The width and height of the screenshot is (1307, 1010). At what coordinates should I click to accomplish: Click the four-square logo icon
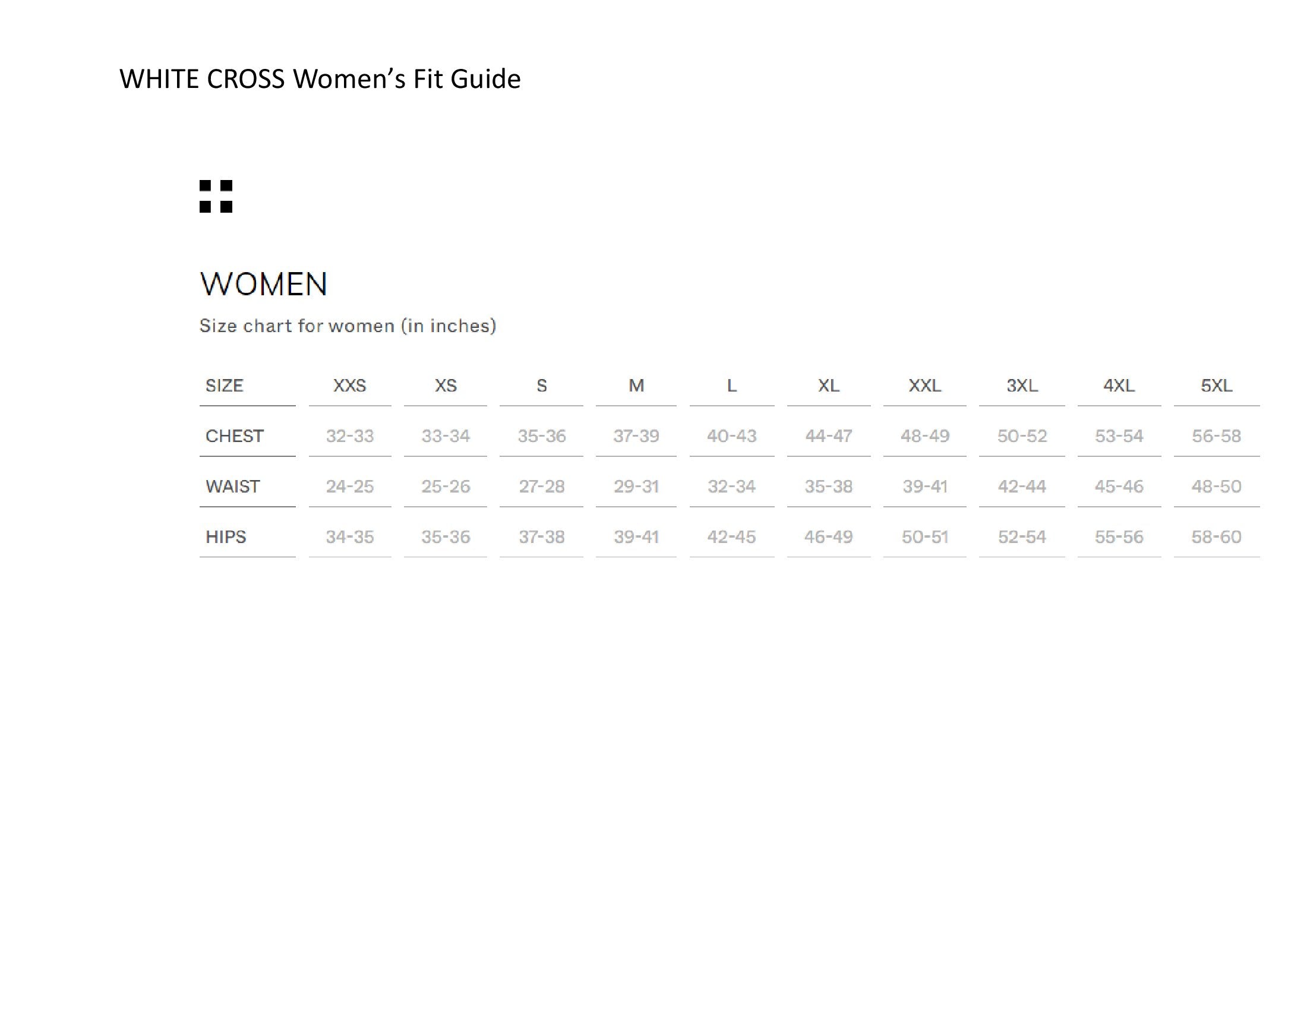pyautogui.click(x=216, y=196)
